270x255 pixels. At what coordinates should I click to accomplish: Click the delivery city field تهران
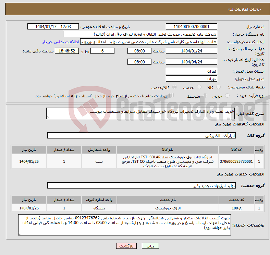point(191,78)
